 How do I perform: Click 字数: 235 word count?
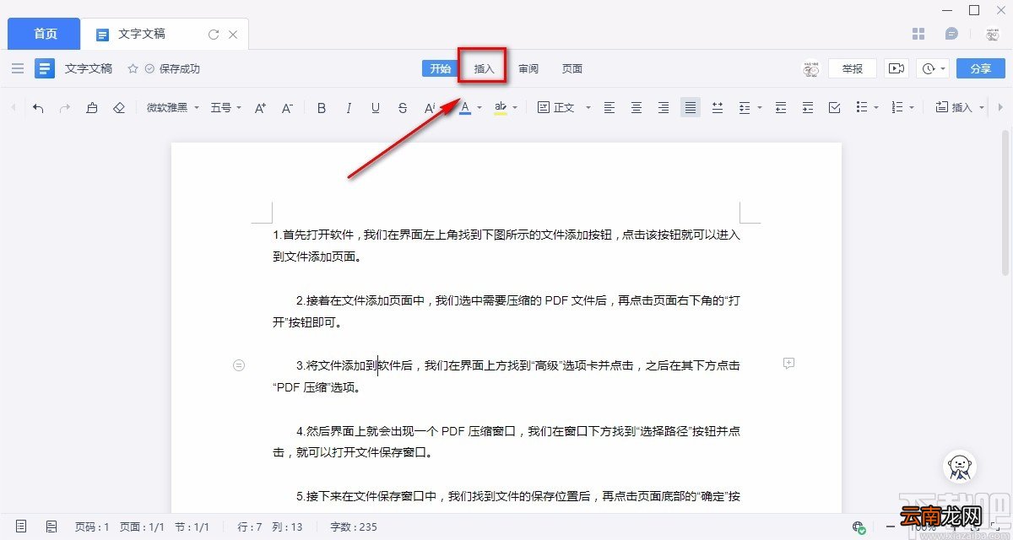click(x=354, y=526)
